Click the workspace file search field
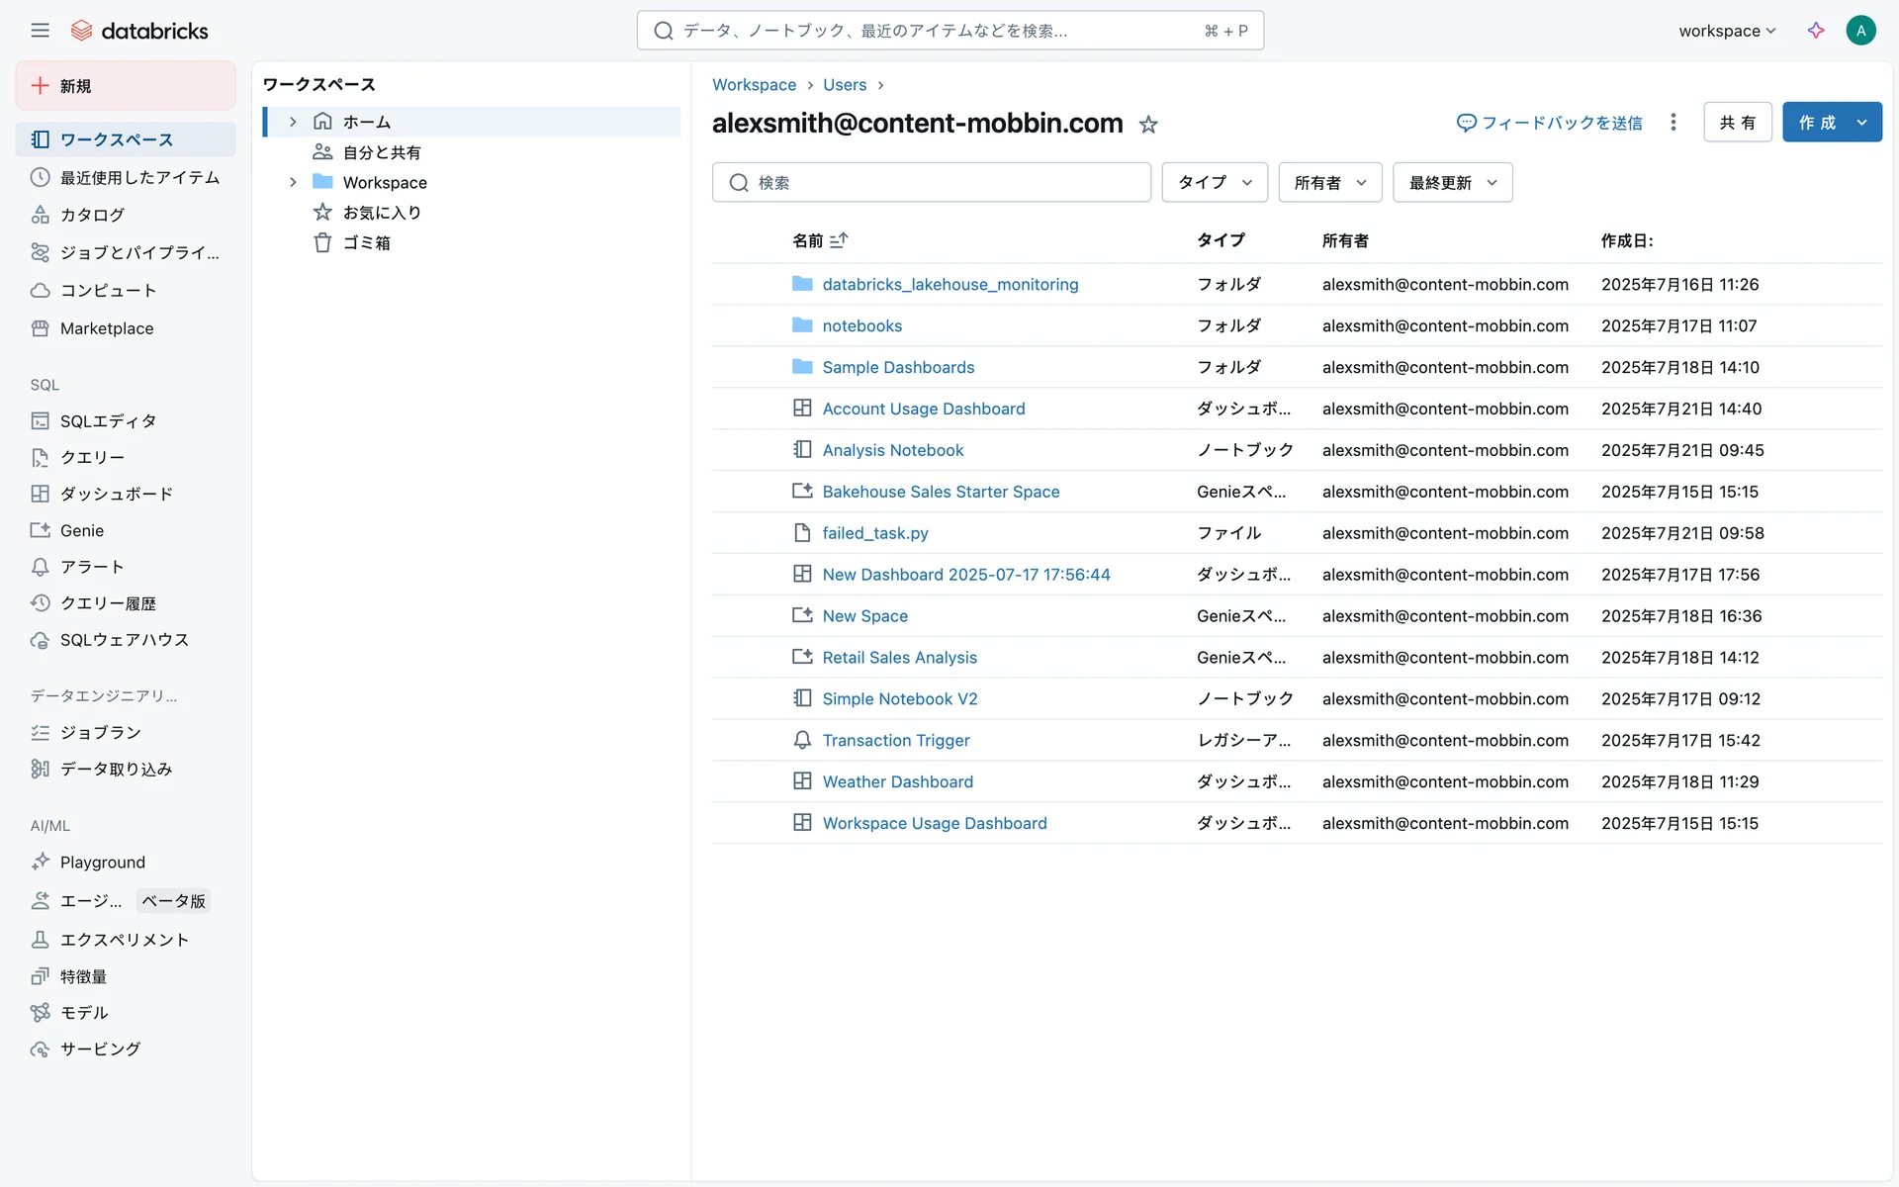 [x=931, y=183]
